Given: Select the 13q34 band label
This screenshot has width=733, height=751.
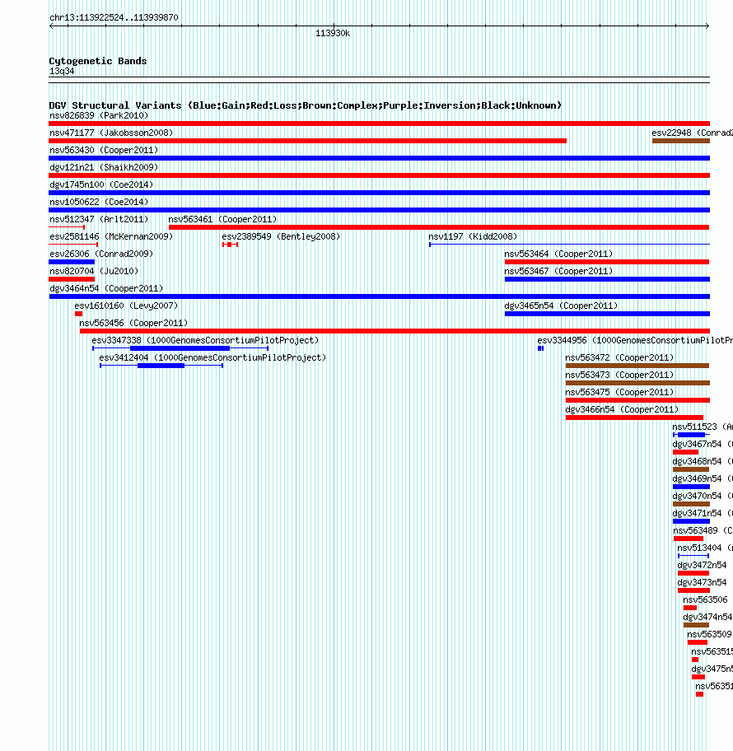Looking at the screenshot, I should [x=62, y=72].
